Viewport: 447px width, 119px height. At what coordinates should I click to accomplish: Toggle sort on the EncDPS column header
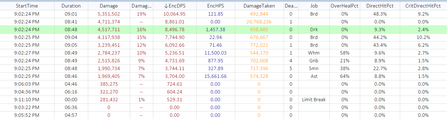(x=175, y=6)
